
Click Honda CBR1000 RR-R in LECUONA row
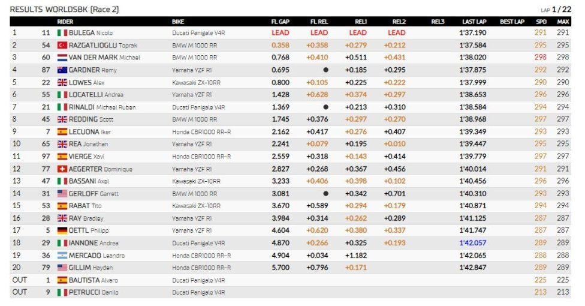[201, 132]
